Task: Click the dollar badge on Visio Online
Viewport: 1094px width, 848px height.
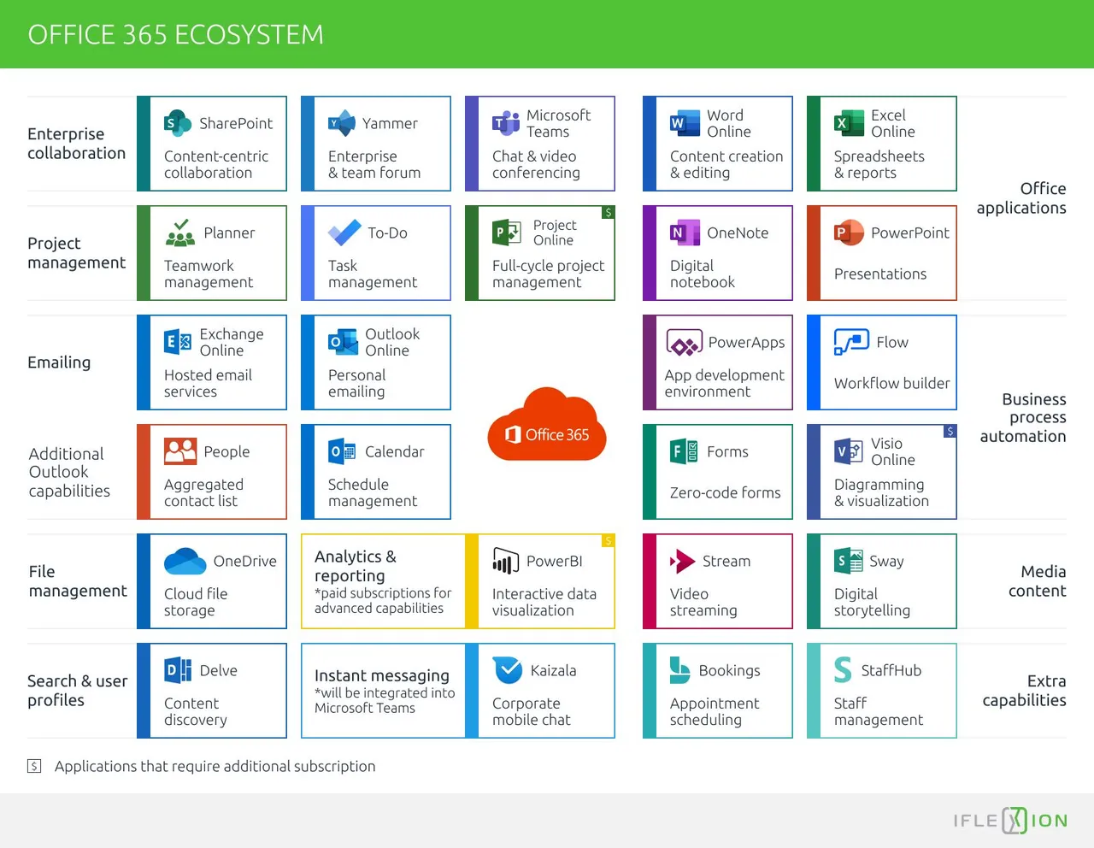Action: 950,431
